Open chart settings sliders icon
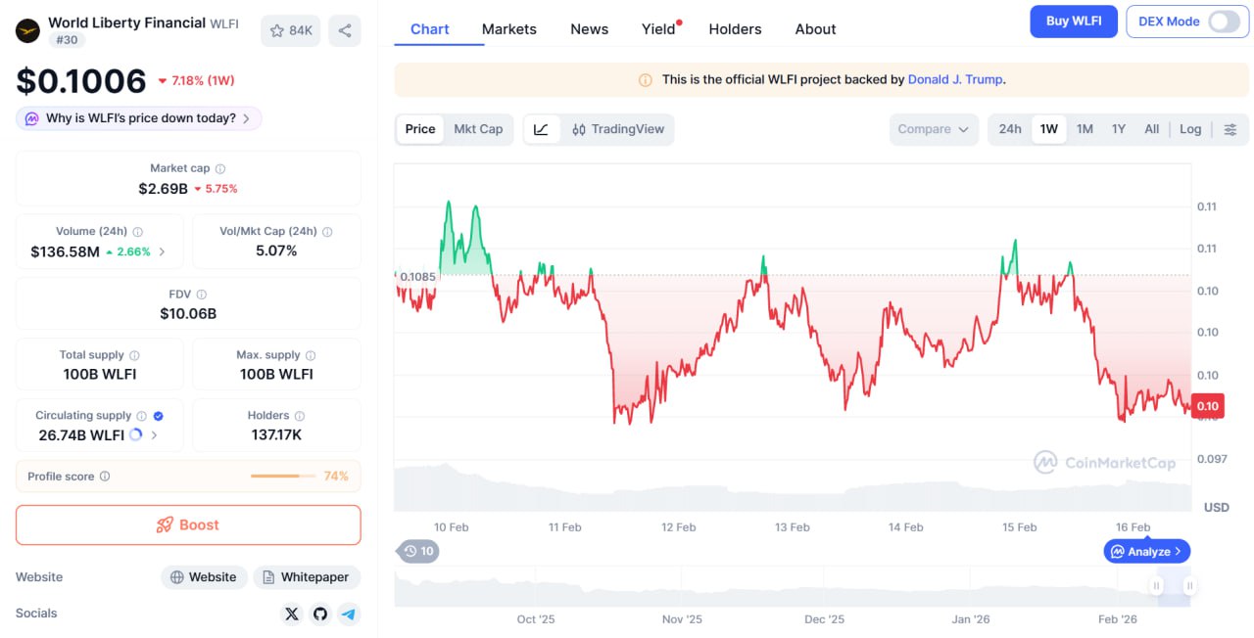Screen dimensions: 1254x638 coord(1230,129)
